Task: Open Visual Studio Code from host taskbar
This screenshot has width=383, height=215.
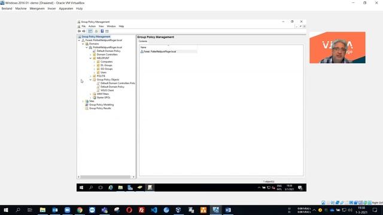Action: tap(154, 210)
